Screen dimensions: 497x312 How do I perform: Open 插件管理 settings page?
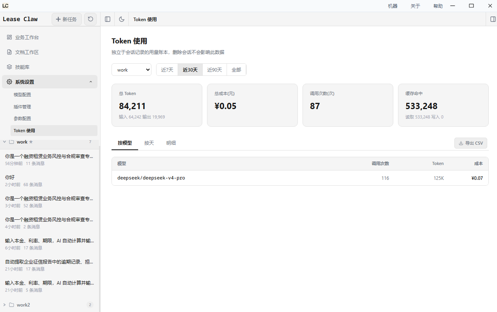click(54, 107)
